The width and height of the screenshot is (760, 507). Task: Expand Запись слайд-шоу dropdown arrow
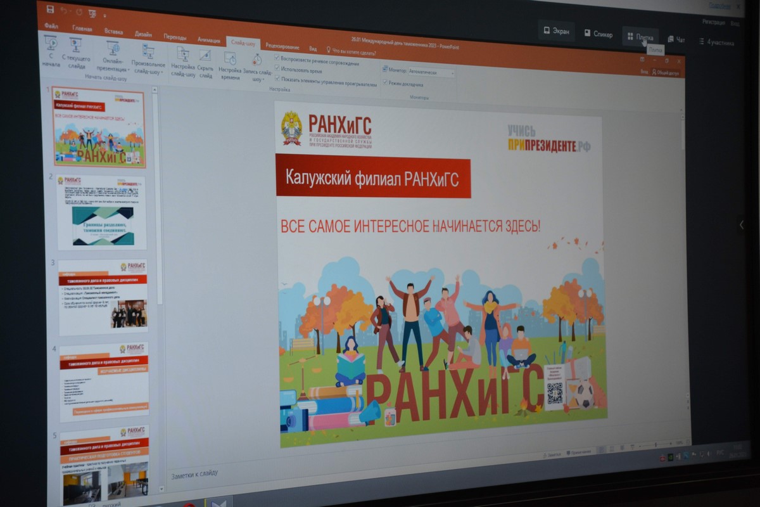263,80
